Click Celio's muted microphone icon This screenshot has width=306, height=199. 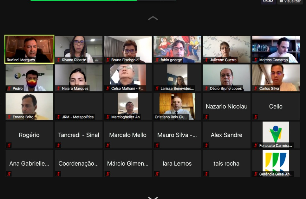click(x=256, y=117)
